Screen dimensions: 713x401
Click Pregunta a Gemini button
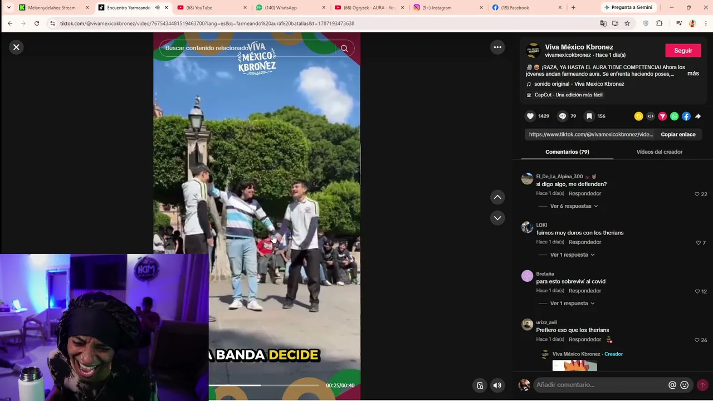pos(628,8)
